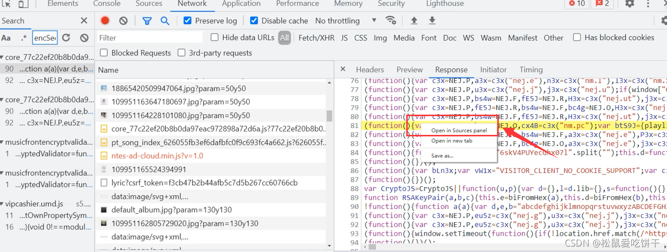Image resolution: width=667 pixels, height=252 pixels.
Task: Open the 10 errors counter badge
Action: 576,3
